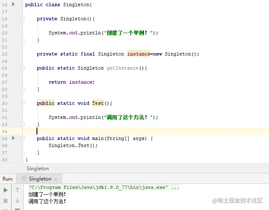Click line number 23 in the gutter
269x210 pixels.
click(5, 54)
